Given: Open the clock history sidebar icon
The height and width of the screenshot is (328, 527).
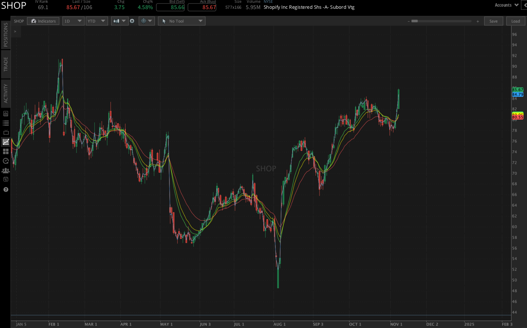Looking at the screenshot, I should 6,161.
